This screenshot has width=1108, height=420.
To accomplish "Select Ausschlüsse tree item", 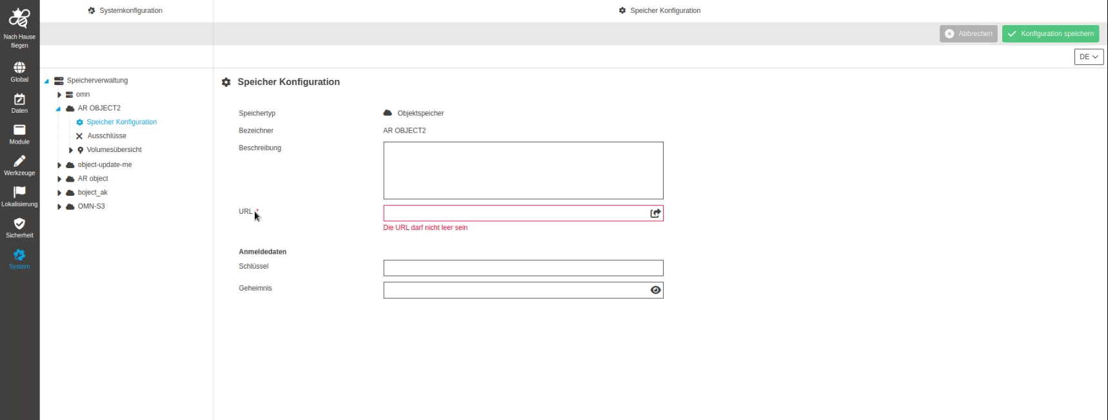I will [x=107, y=136].
